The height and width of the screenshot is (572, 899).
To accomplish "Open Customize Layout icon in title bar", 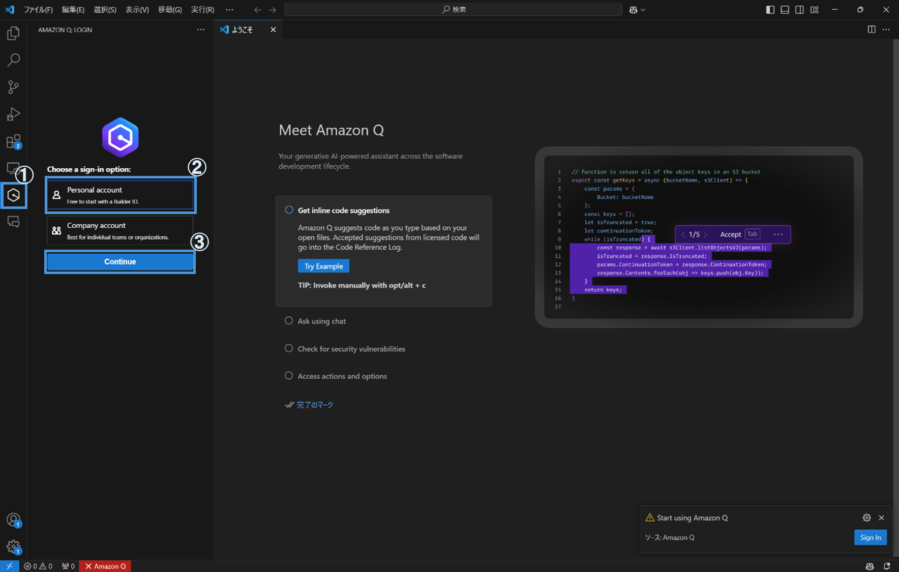I will 815,10.
